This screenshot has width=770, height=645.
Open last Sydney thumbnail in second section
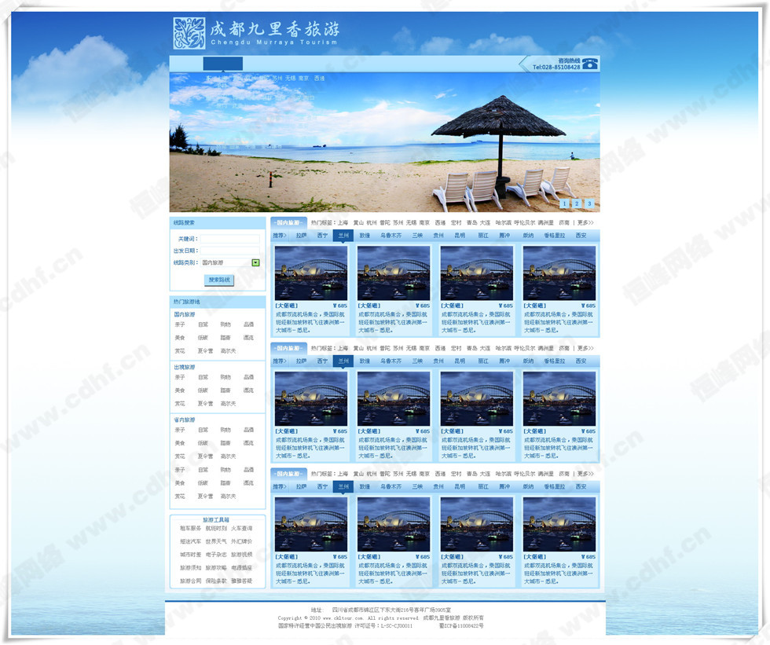tap(559, 398)
